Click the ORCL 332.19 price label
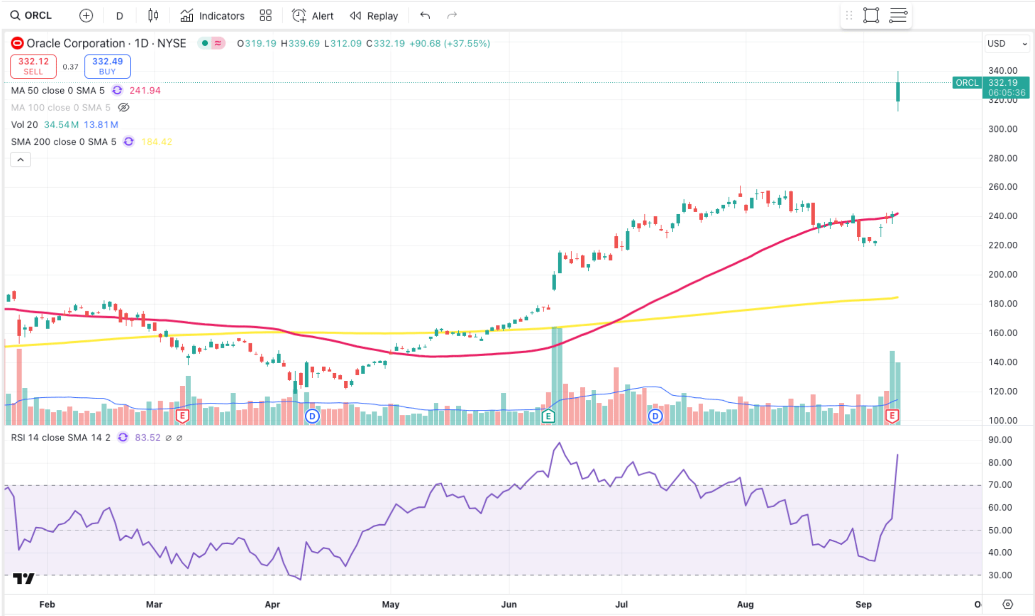The width and height of the screenshot is (1035, 616). pos(991,87)
